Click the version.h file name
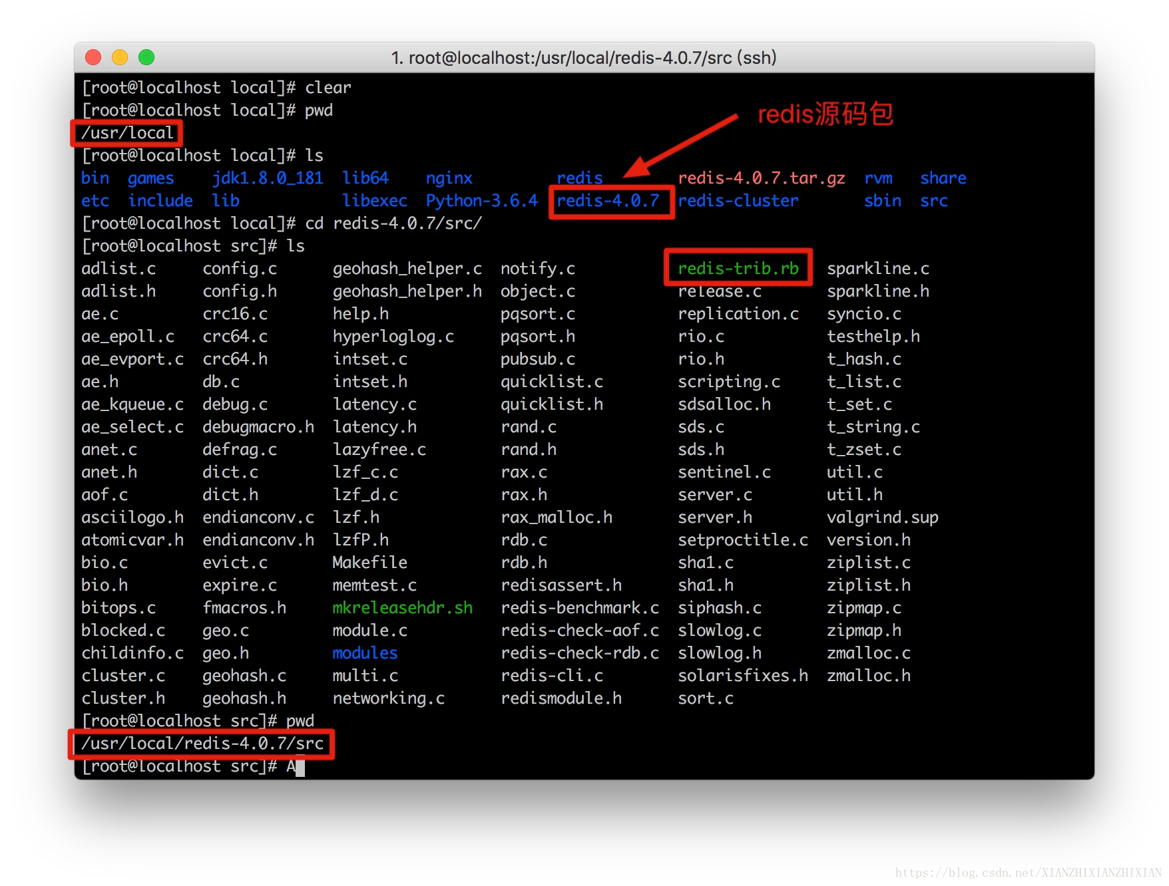The height and width of the screenshot is (886, 1169). 869,540
